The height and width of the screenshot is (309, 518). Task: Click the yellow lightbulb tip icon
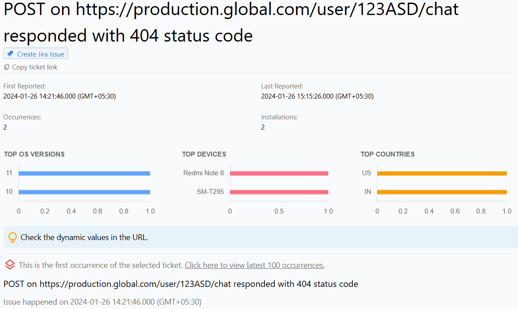[12, 237]
